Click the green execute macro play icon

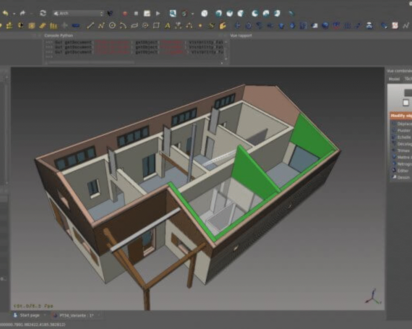(158, 13)
